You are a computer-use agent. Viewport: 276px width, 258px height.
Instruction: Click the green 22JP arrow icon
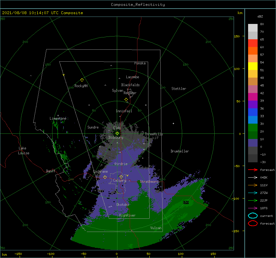(253, 200)
